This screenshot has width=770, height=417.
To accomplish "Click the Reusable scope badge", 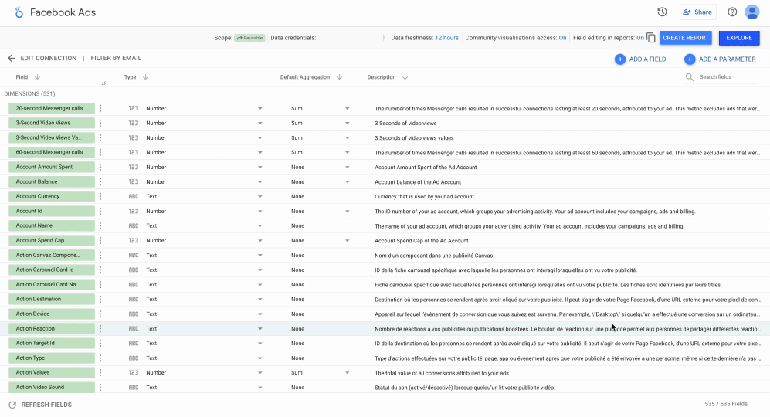I will 249,38.
